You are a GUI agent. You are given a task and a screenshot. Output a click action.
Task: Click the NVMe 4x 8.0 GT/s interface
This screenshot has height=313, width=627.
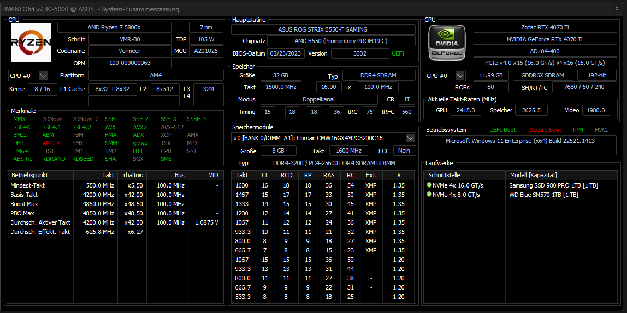(x=456, y=195)
